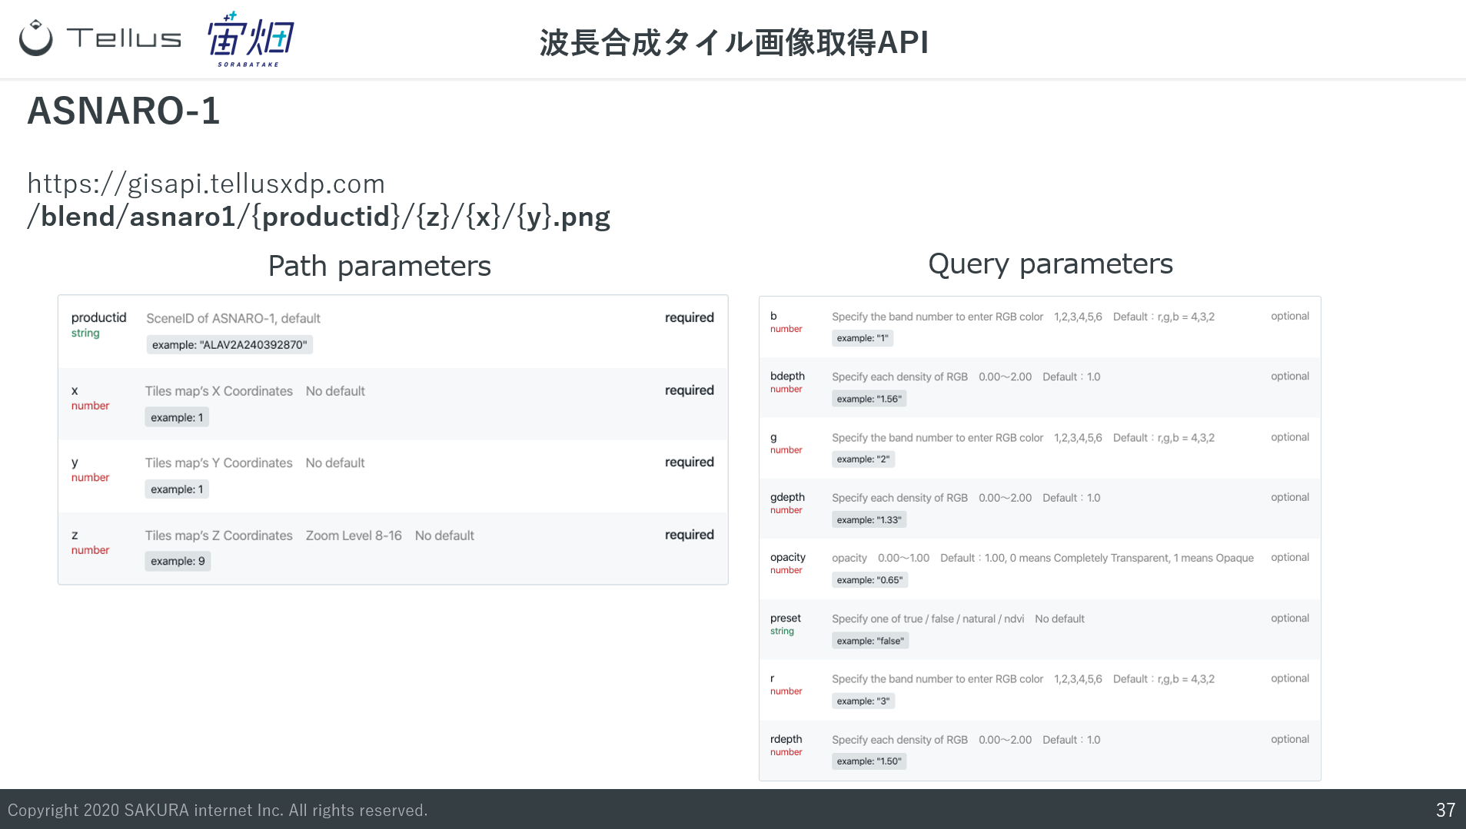Click the 'example: 9' badge

[x=178, y=562]
